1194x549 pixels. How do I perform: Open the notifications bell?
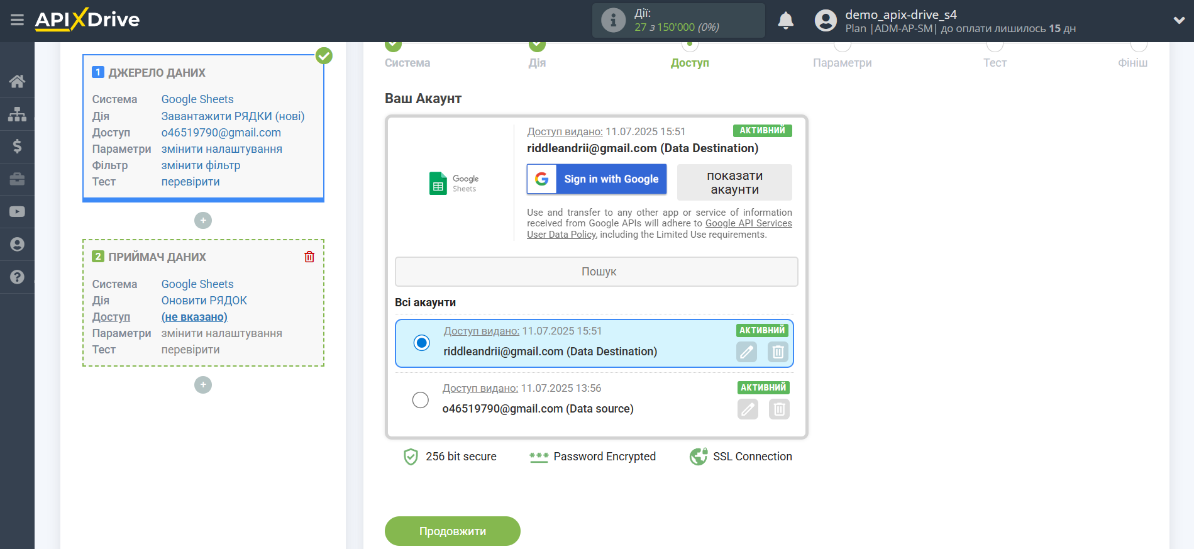point(785,20)
